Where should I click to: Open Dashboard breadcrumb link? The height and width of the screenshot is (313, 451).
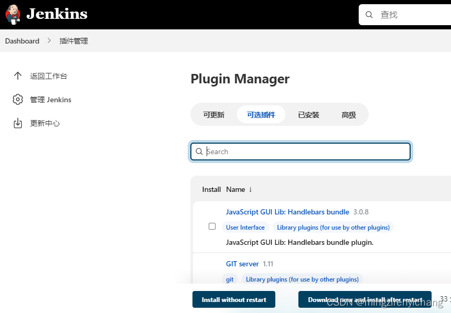(x=22, y=41)
